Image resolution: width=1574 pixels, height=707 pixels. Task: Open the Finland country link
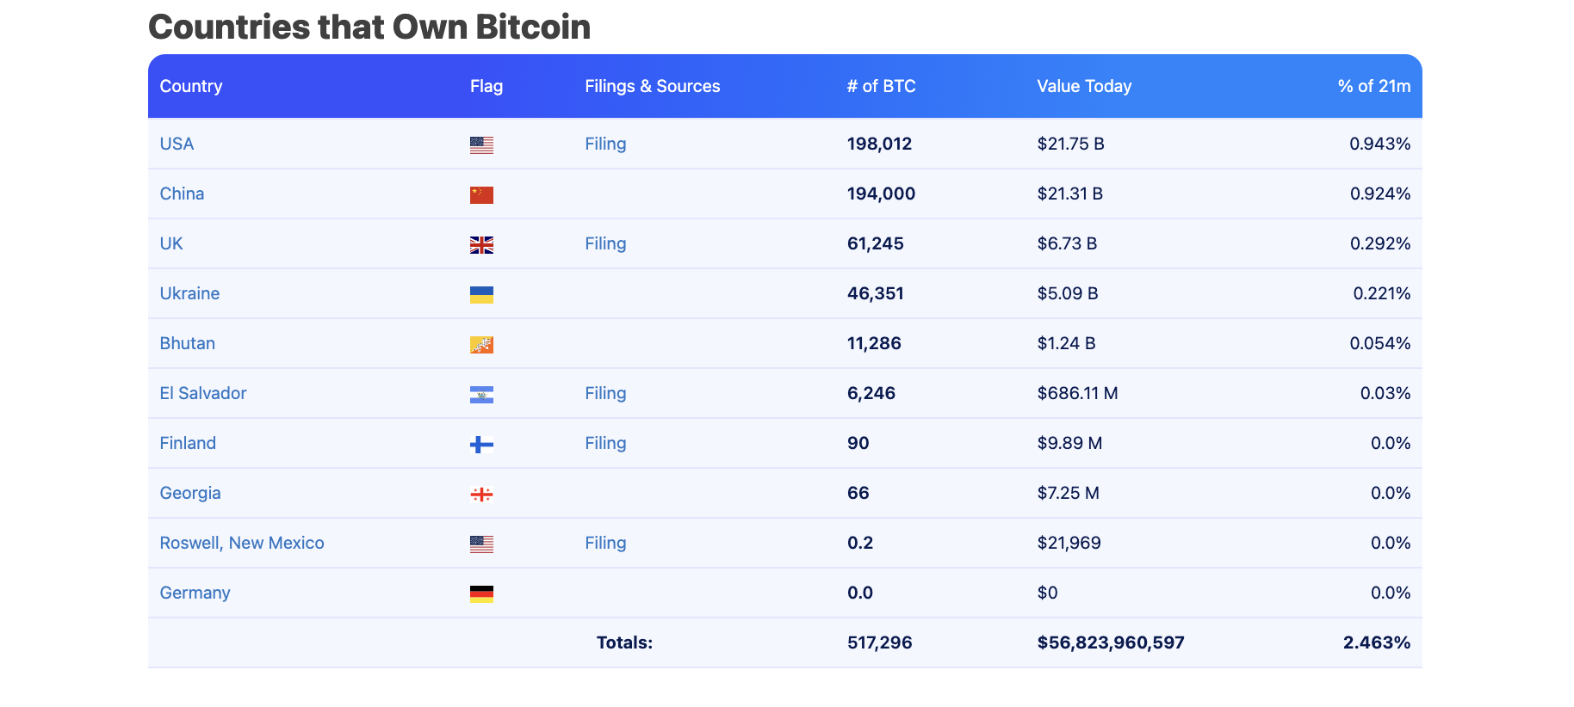[x=188, y=443]
